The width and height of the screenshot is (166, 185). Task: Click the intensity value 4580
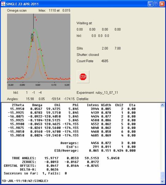(x=95, y=120)
